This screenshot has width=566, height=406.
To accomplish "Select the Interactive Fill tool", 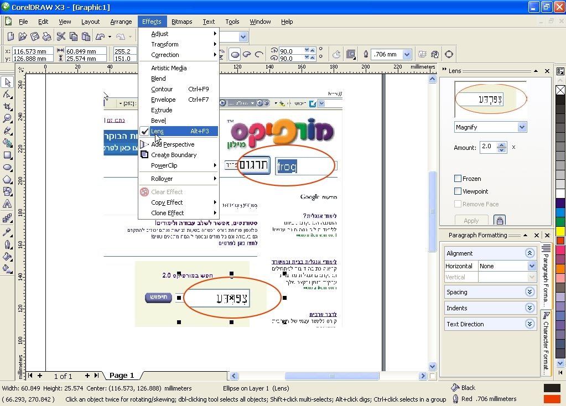I will point(7,269).
